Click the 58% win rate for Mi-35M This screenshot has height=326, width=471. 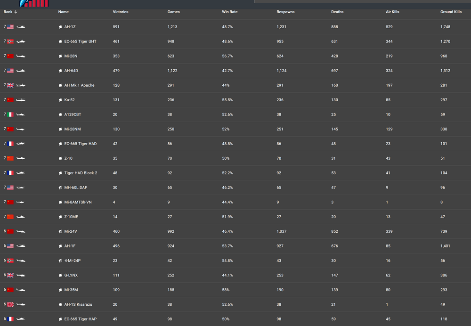[226, 290]
